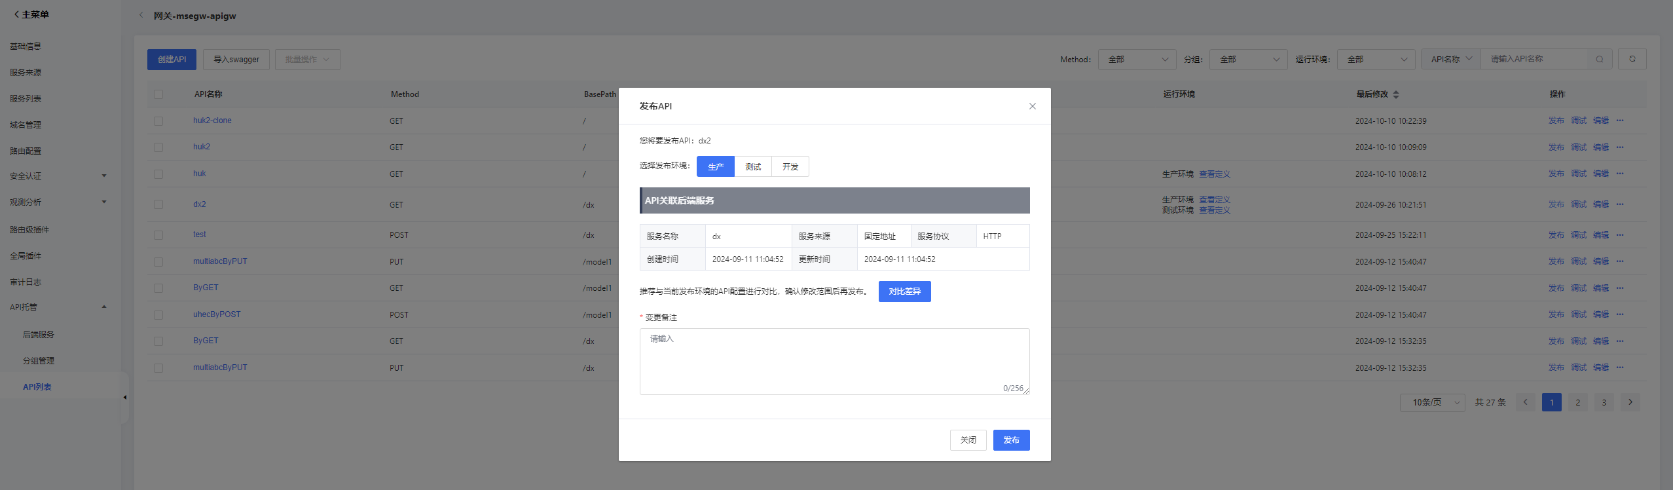
Task: Click the back arrow next to 网关-msegw-apigw
Action: point(141,15)
